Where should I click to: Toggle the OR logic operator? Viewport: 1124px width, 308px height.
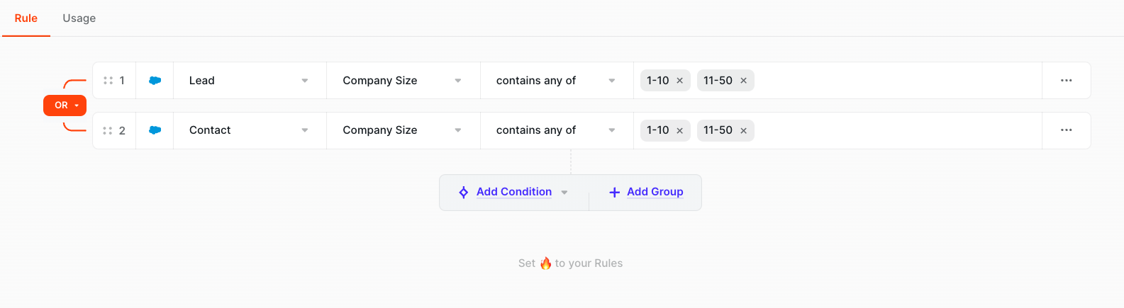tap(65, 105)
